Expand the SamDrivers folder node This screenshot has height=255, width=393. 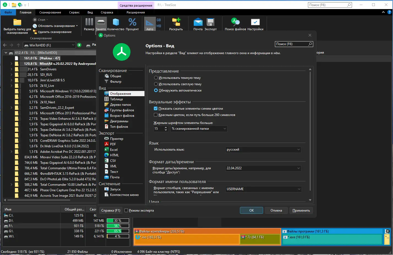click(11, 69)
